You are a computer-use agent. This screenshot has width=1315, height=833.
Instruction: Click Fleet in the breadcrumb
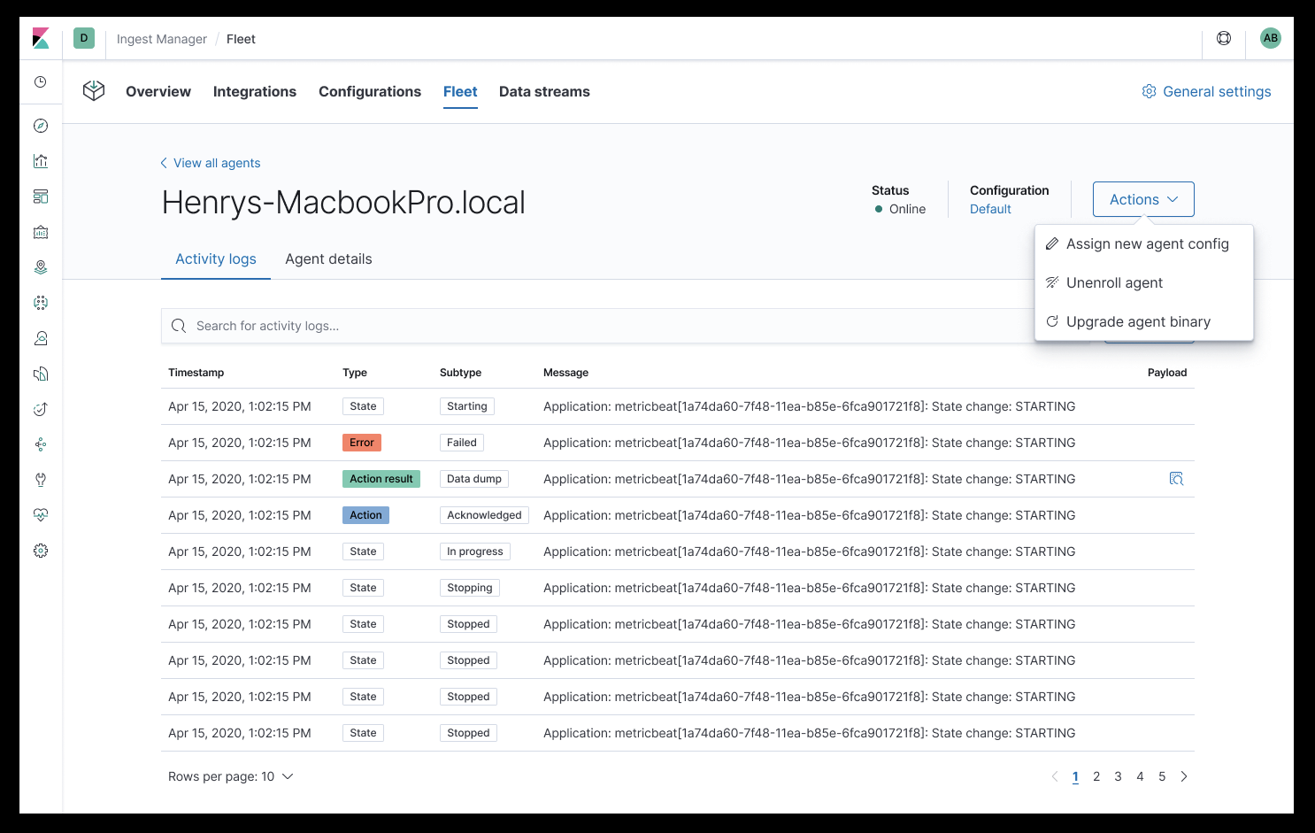(x=241, y=39)
